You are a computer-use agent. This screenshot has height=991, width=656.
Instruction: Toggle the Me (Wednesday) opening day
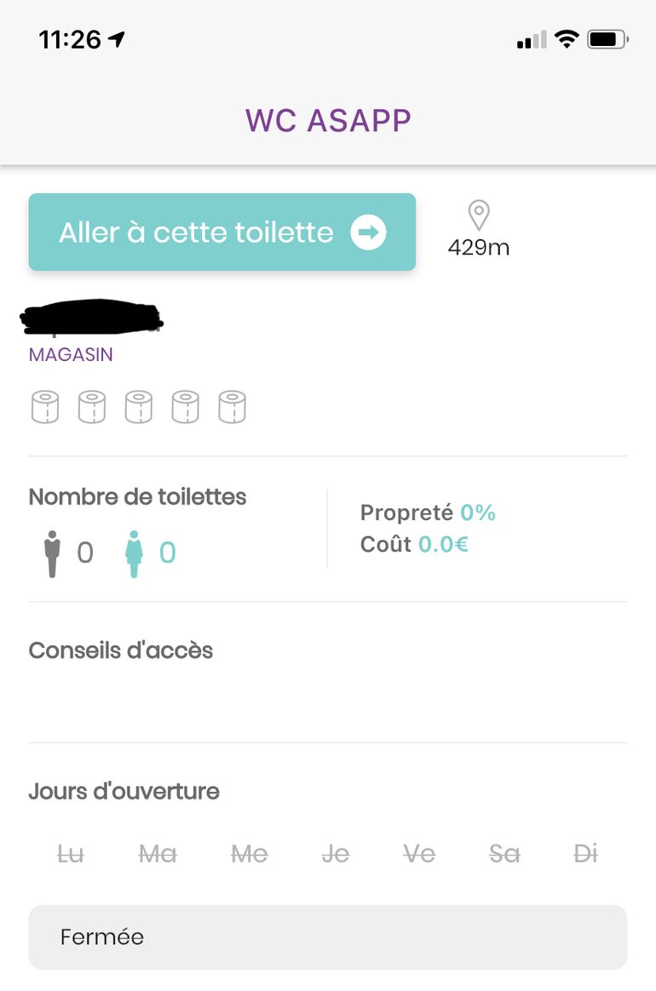pos(249,853)
